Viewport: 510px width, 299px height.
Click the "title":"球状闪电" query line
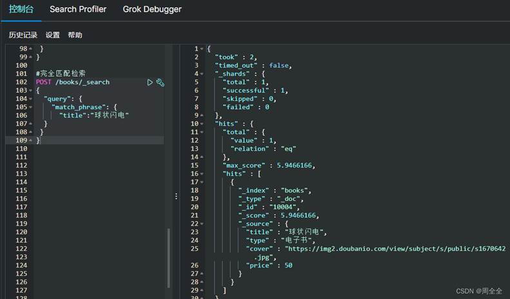[94, 115]
